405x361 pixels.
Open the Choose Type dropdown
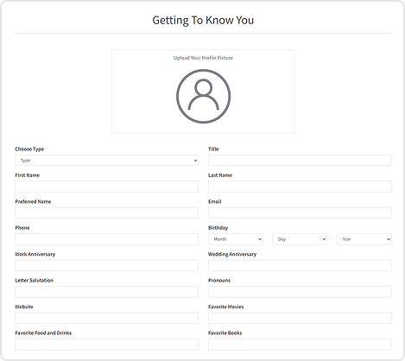click(106, 161)
